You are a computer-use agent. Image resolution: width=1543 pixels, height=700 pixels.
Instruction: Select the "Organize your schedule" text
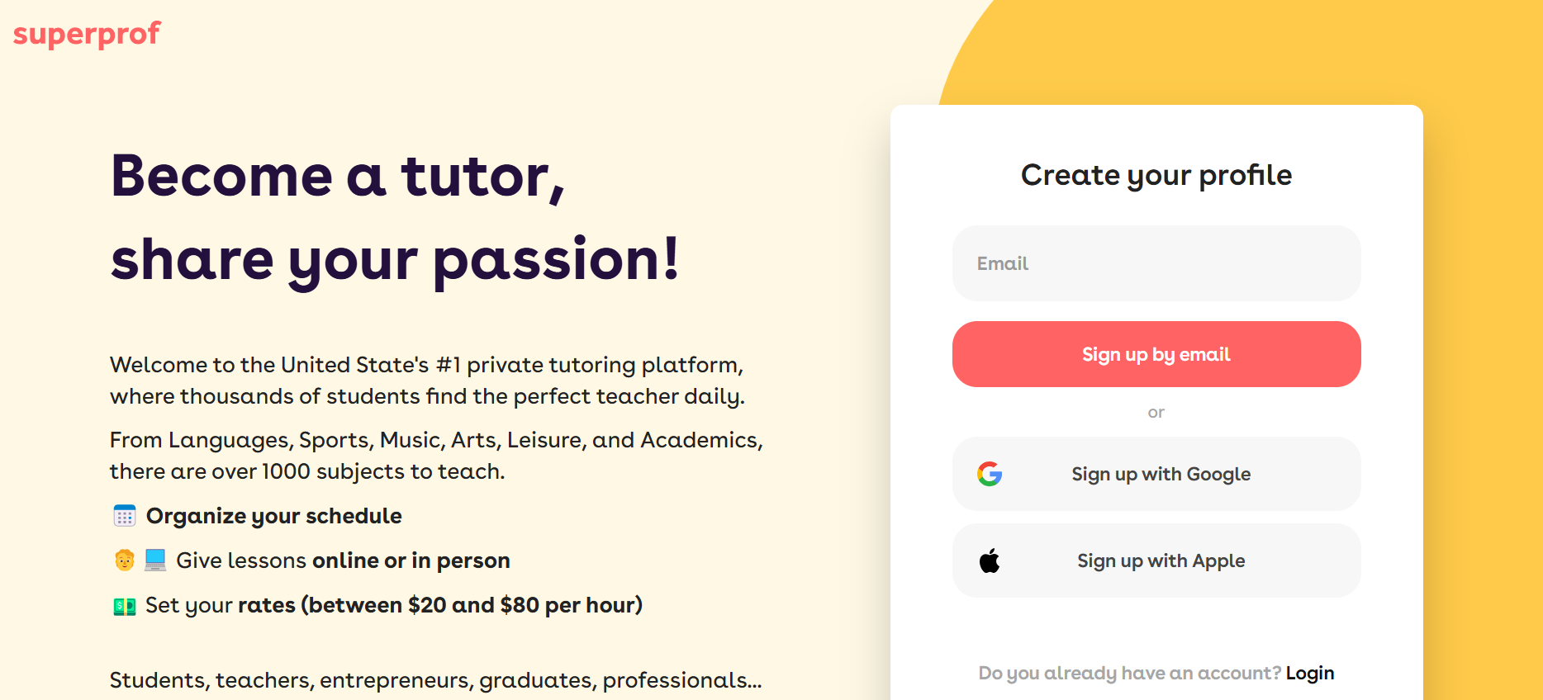tap(274, 517)
